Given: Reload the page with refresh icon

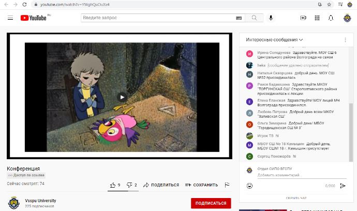Looking at the screenshot, I should pyautogui.click(x=25, y=4).
